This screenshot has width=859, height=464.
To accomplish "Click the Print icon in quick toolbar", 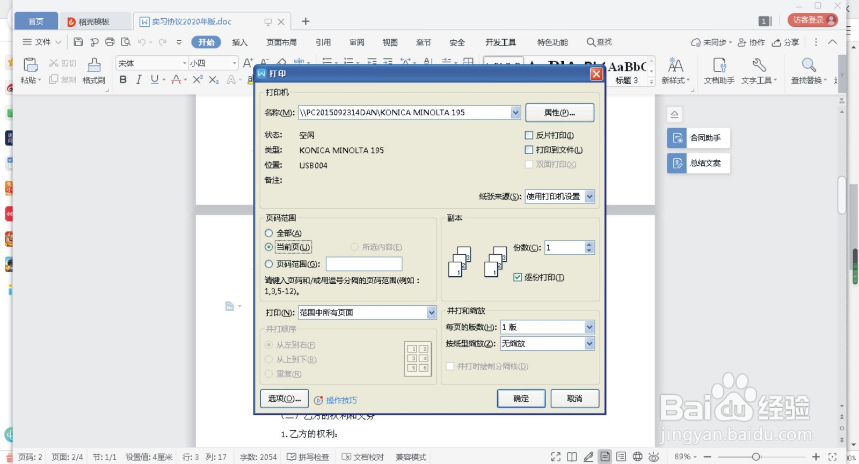I will [x=110, y=42].
